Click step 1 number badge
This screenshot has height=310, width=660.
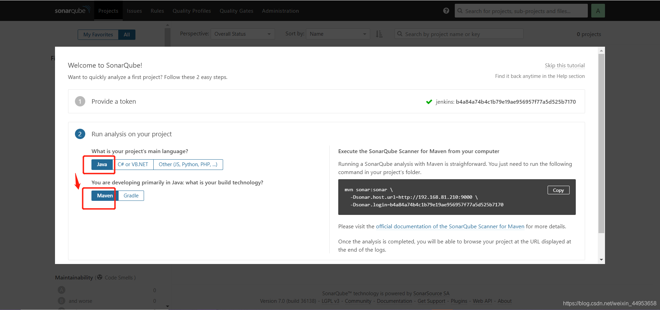click(x=80, y=101)
